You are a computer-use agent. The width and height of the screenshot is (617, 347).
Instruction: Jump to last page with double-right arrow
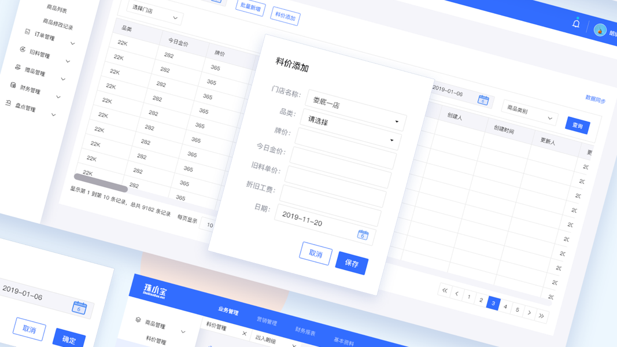(x=541, y=316)
